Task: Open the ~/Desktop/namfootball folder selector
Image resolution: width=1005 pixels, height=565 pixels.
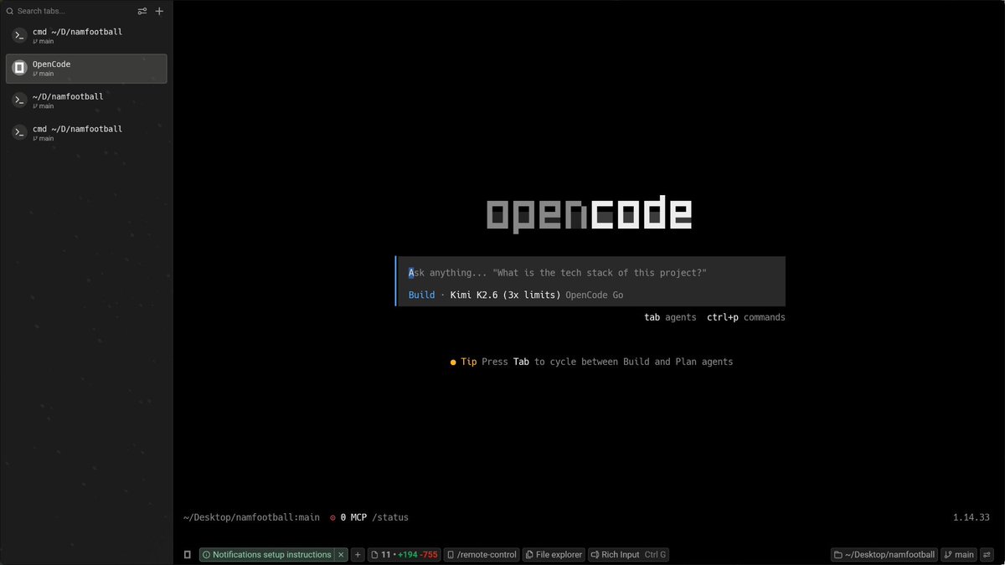Action: point(884,554)
